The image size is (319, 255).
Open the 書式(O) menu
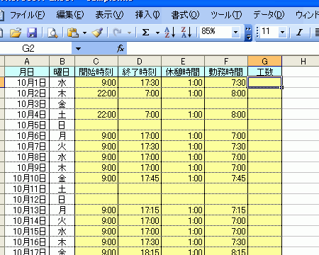coord(185,15)
